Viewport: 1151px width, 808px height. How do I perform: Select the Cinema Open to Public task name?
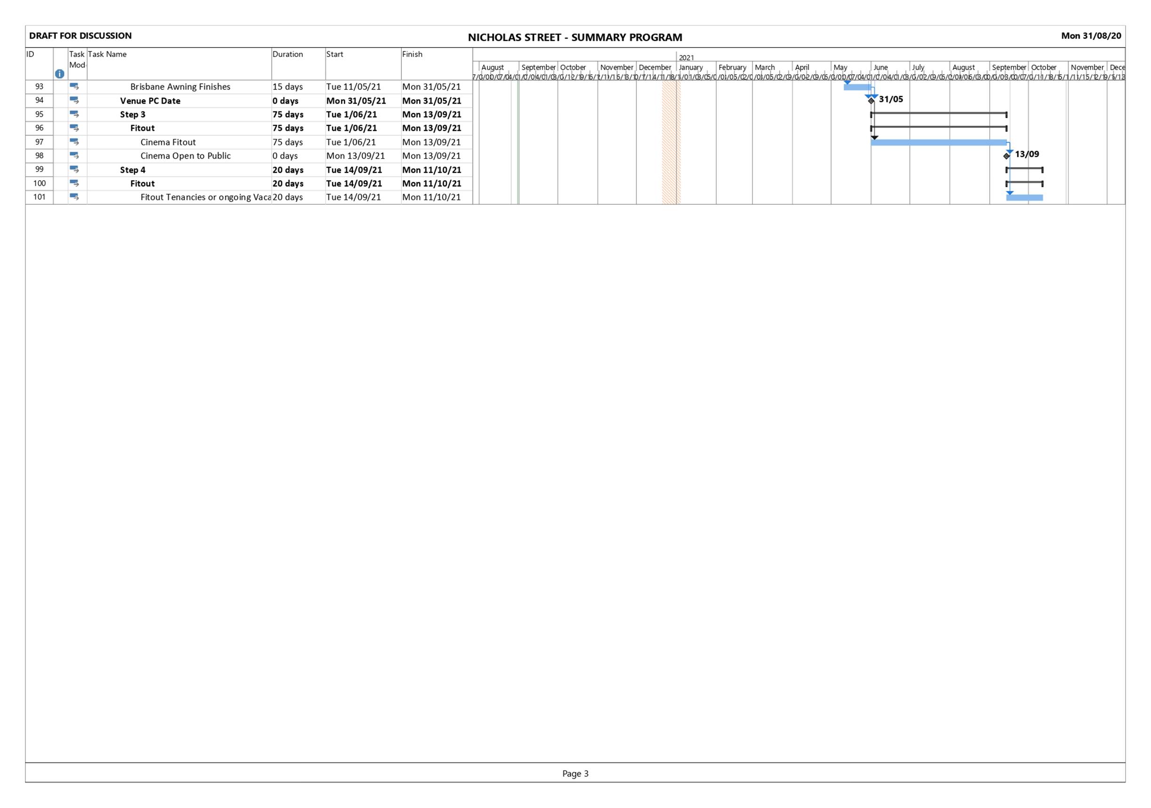[x=185, y=156]
